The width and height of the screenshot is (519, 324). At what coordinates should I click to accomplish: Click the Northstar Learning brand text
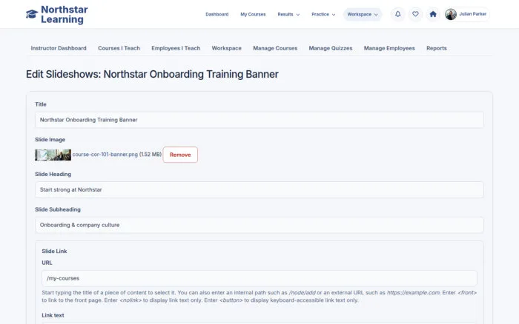click(x=65, y=15)
